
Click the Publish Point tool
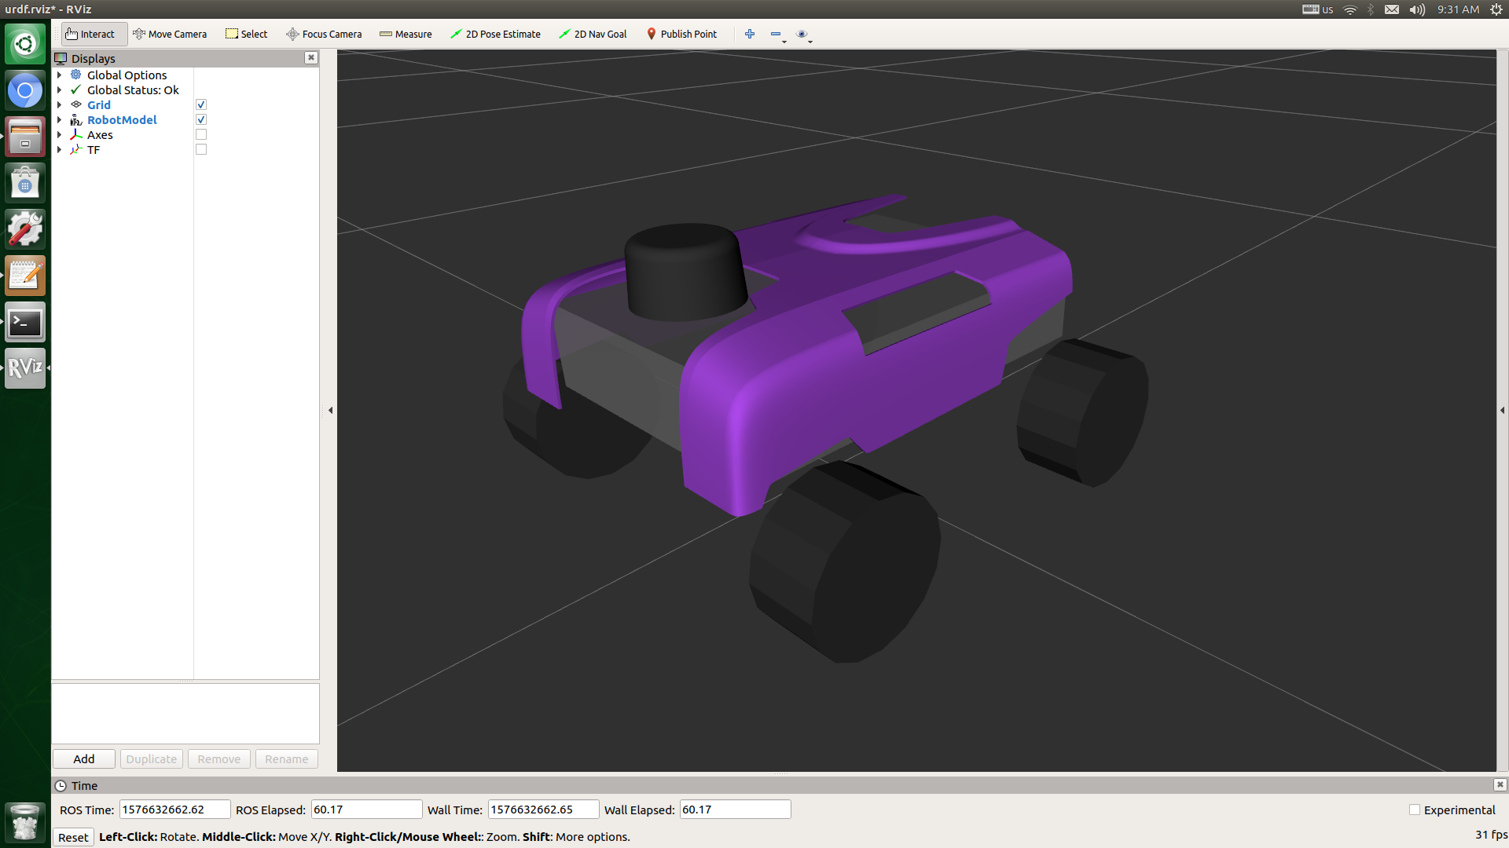(681, 34)
